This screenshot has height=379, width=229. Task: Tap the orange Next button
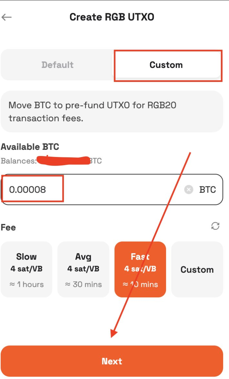coord(112,361)
